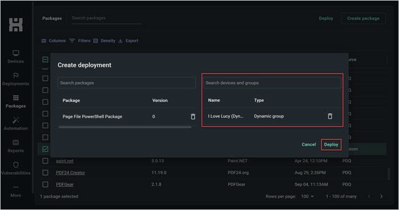Open the Reports sidebar section
399x210 pixels.
(15, 146)
